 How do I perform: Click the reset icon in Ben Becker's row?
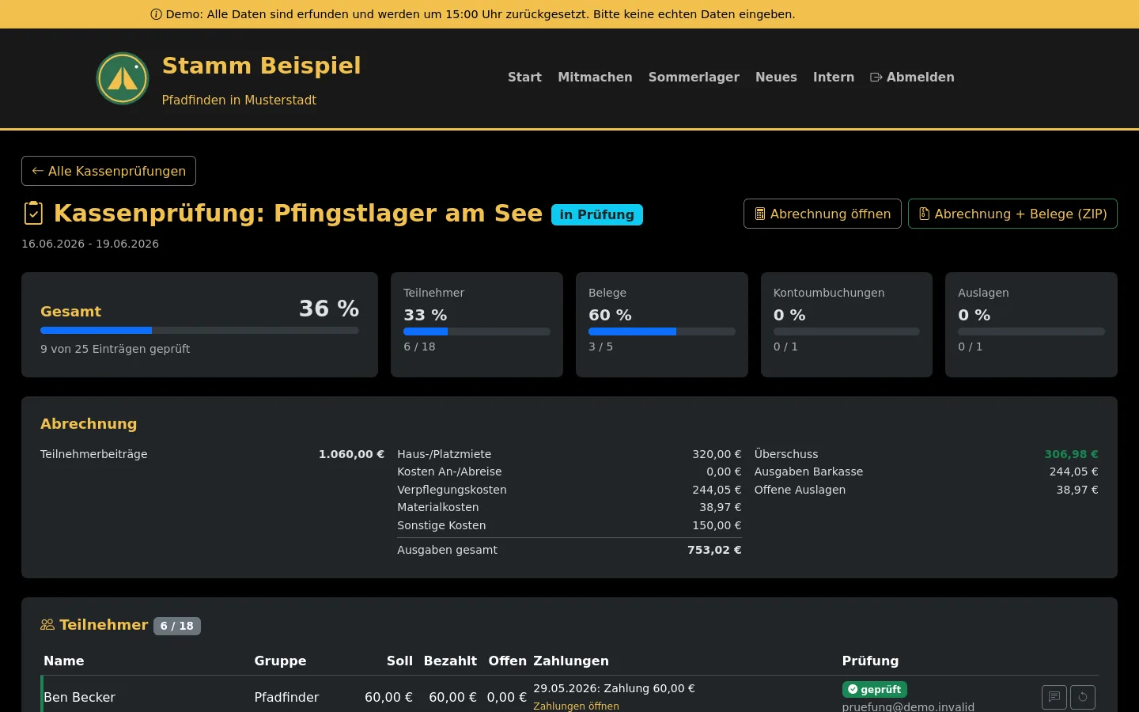coord(1083,697)
